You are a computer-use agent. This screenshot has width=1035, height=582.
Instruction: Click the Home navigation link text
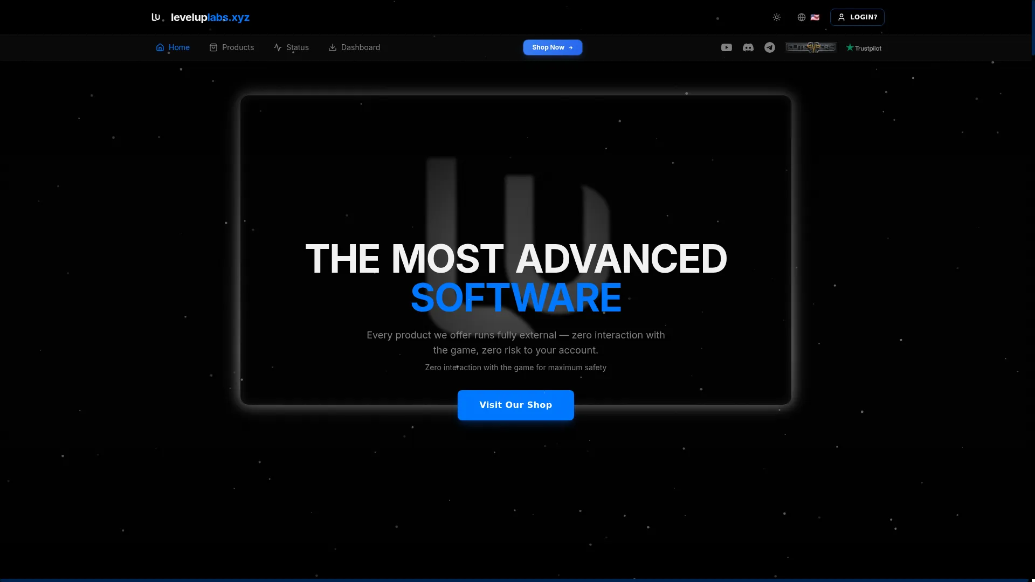point(179,47)
